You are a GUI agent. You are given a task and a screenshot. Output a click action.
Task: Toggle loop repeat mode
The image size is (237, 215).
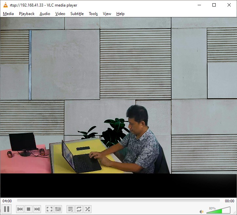tap(79, 209)
